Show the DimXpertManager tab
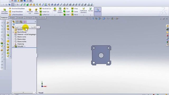Image resolution: width=169 pixels, height=95 pixels. coord(25,22)
